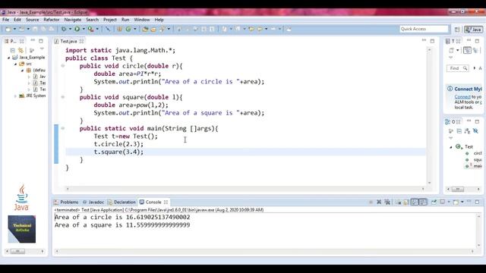Click the Terminate icon in Console toolbar
The image size is (486, 273).
point(371,202)
